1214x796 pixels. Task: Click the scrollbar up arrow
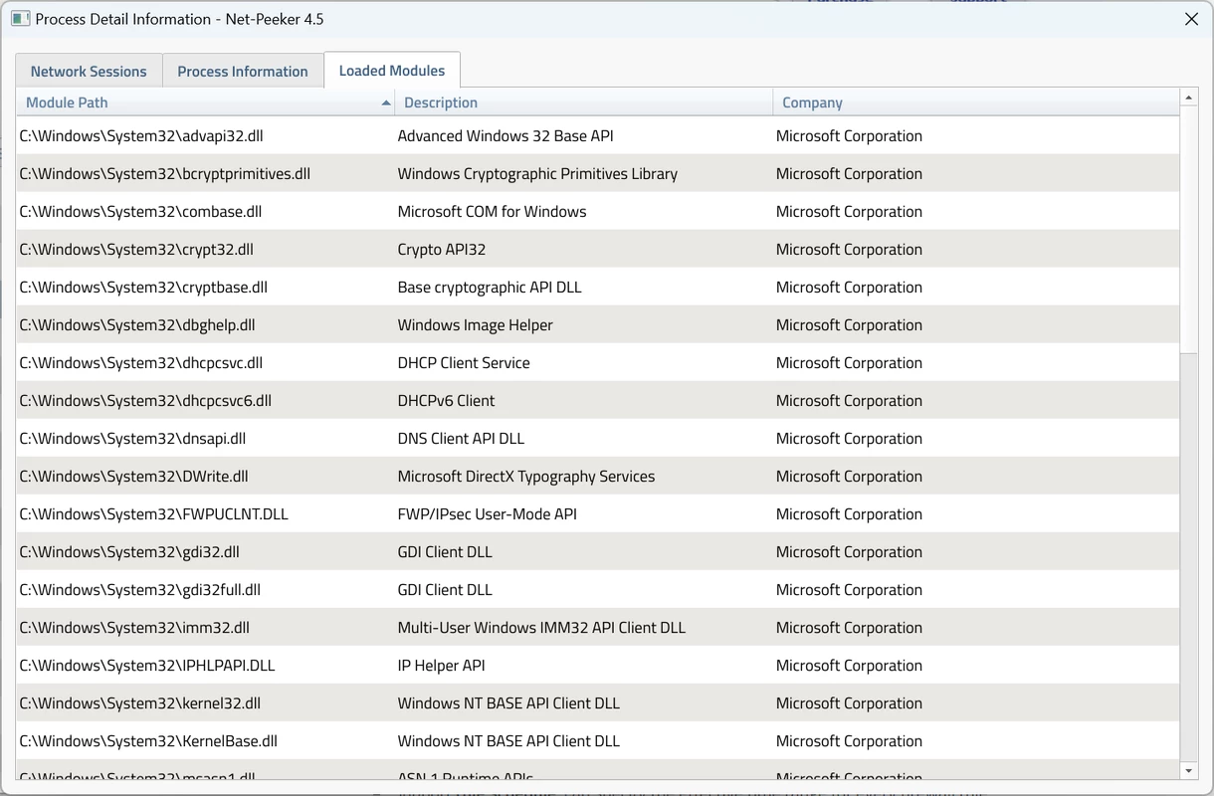[x=1188, y=98]
